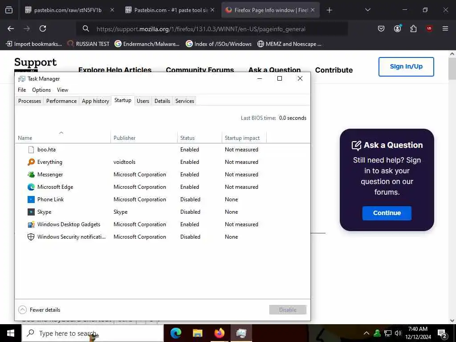Select the Windows Desktop Gadgets row name
Screen dimensions: 456x342
click(x=69, y=224)
